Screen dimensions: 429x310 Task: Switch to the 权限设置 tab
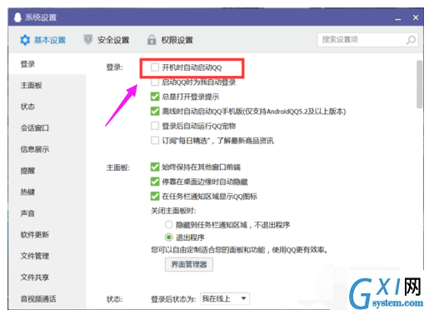tap(170, 40)
